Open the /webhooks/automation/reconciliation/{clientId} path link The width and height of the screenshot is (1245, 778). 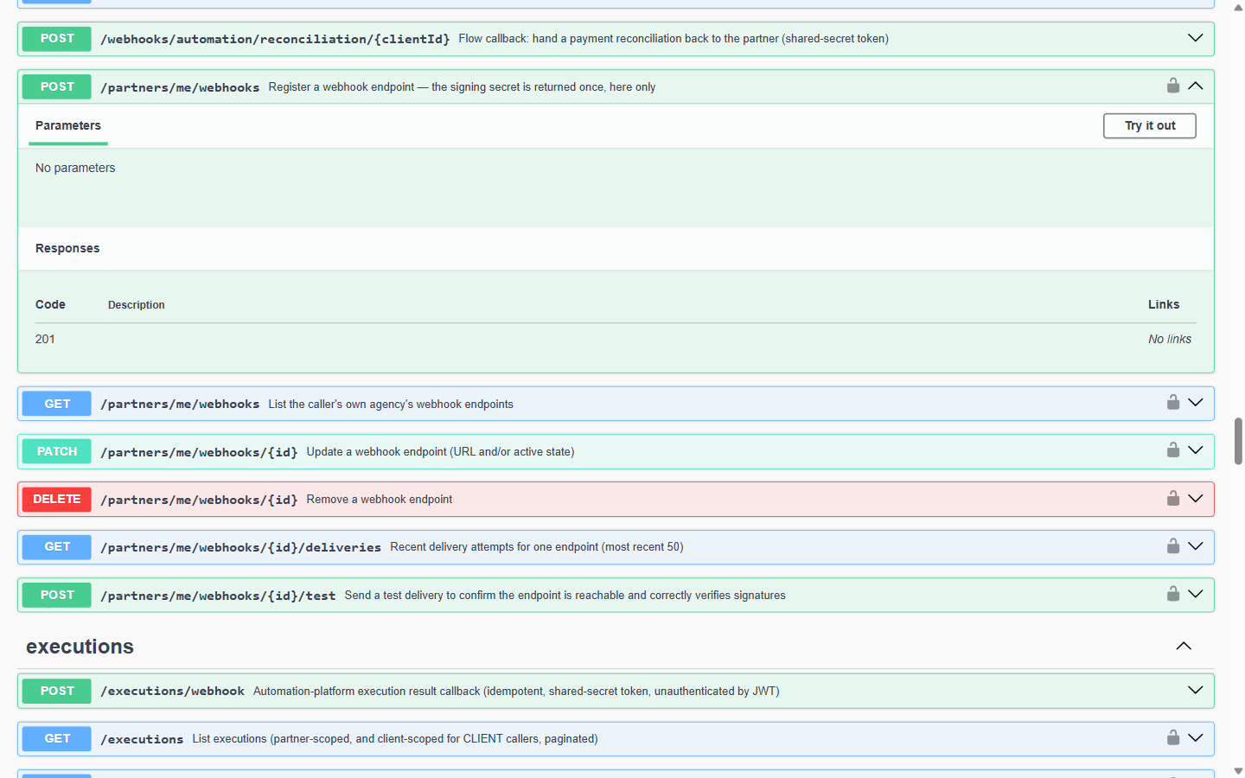275,39
